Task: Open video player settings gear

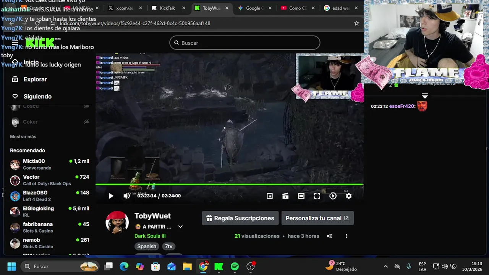Action: pos(349,196)
